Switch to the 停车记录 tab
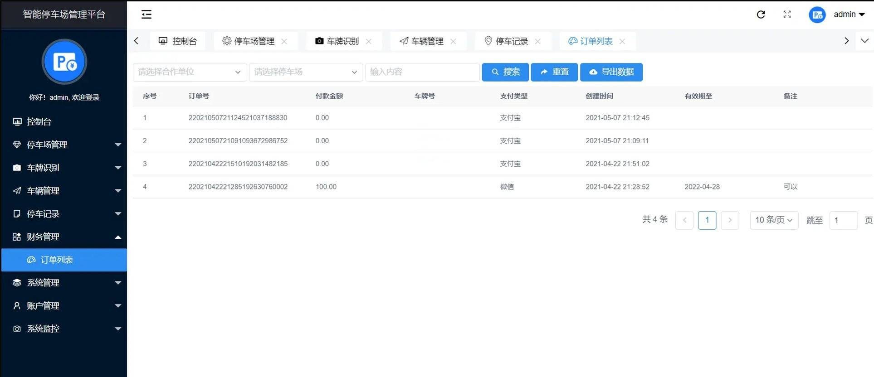 click(x=511, y=41)
